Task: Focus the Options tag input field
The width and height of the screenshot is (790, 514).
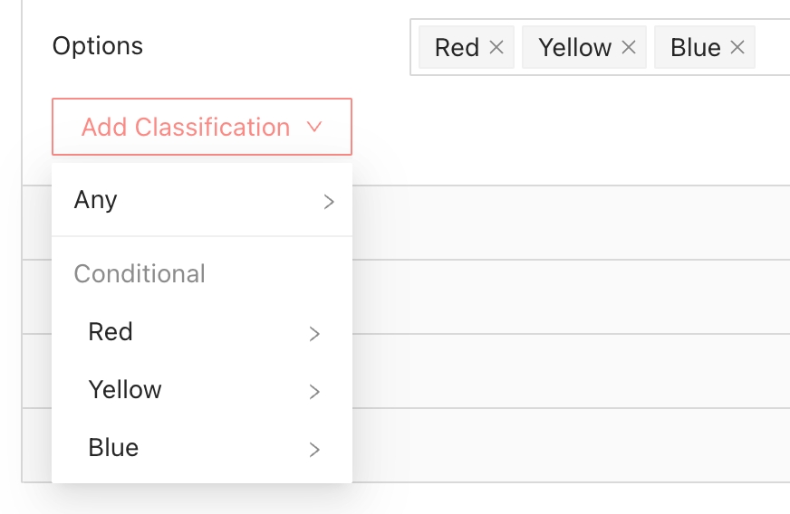Action: (x=771, y=48)
